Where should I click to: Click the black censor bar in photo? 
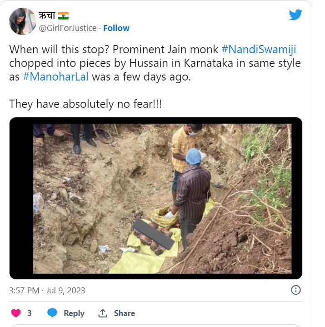[x=154, y=233]
